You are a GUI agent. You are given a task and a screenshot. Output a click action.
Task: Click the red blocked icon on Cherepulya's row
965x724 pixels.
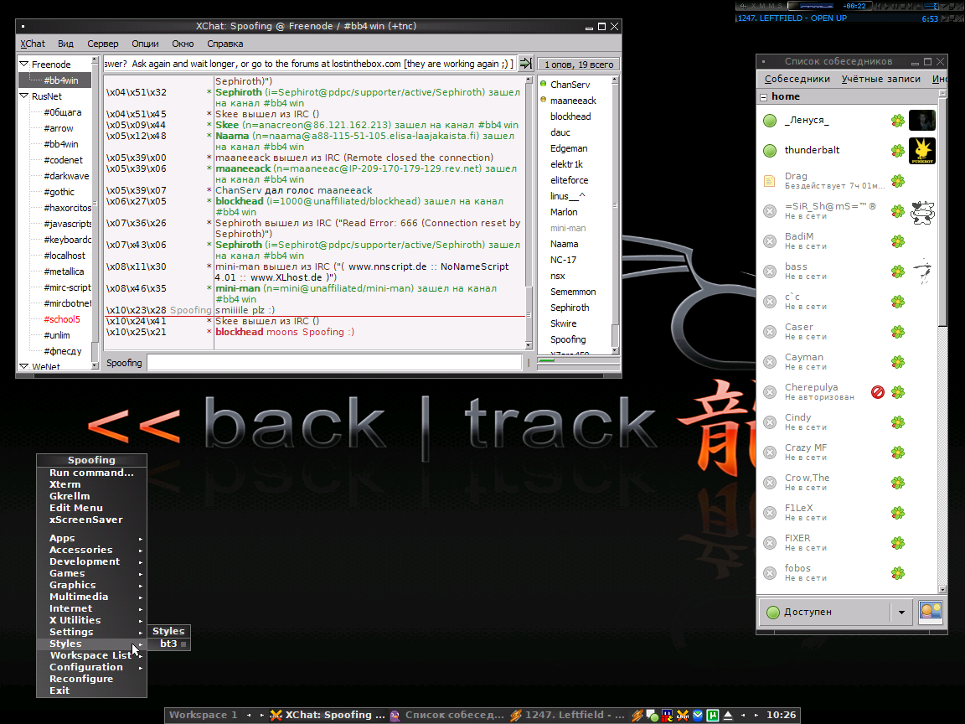tap(878, 392)
